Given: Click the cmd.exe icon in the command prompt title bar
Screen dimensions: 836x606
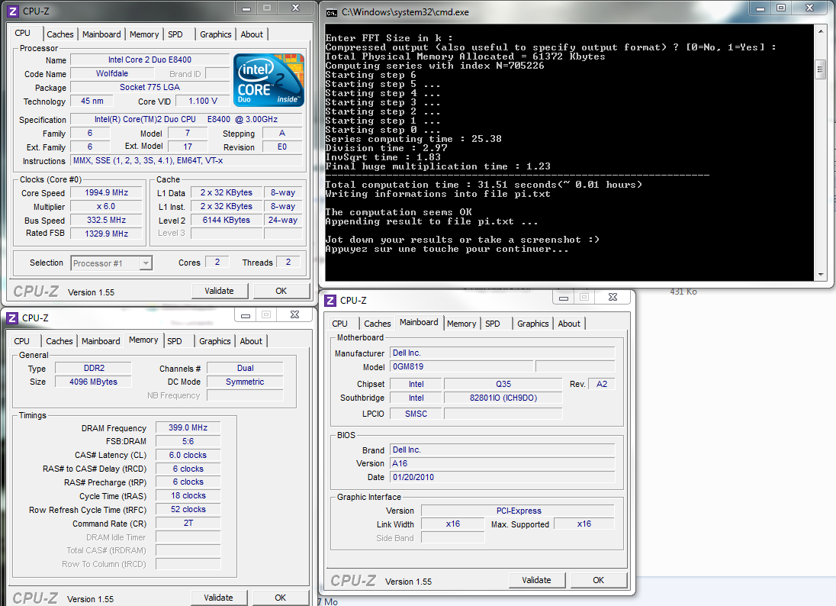Looking at the screenshot, I should point(331,12).
